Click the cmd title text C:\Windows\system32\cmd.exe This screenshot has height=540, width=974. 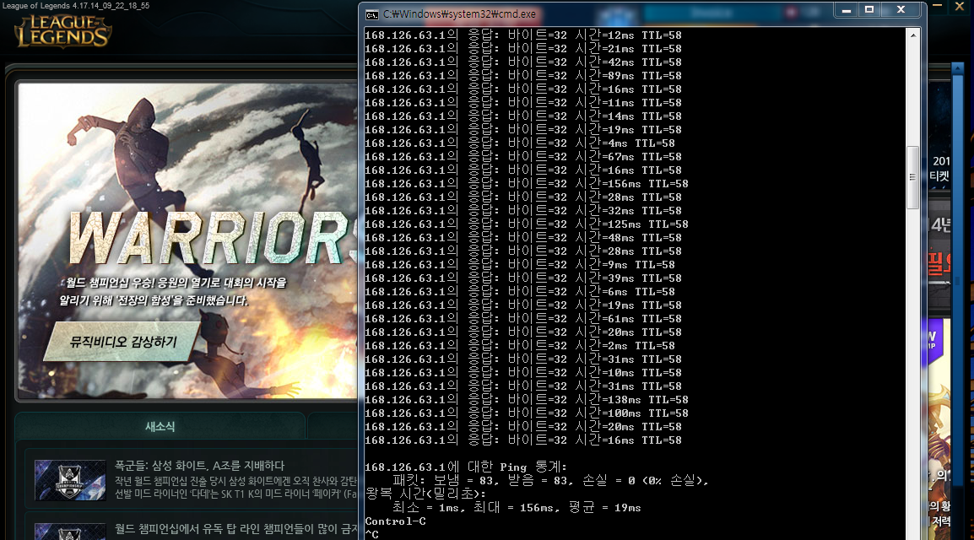tap(460, 14)
